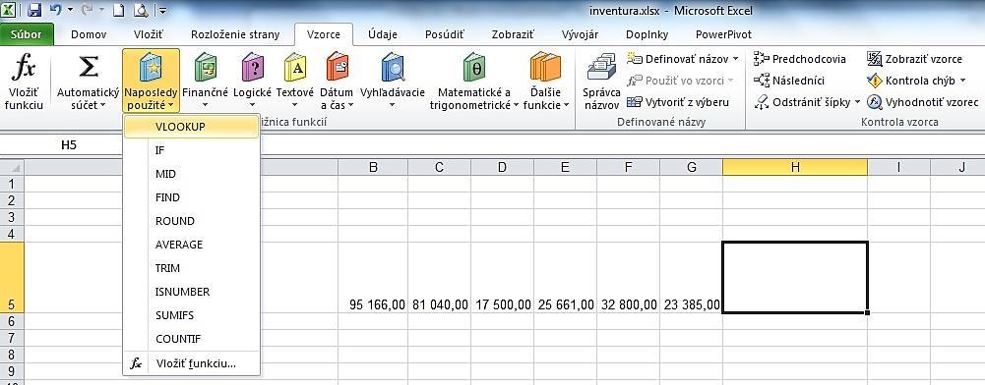This screenshot has width=985, height=385.
Task: Open the Finančné functions book icon
Action: pyautogui.click(x=205, y=67)
